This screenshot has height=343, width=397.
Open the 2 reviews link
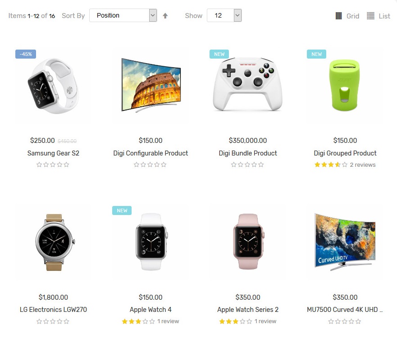point(363,165)
